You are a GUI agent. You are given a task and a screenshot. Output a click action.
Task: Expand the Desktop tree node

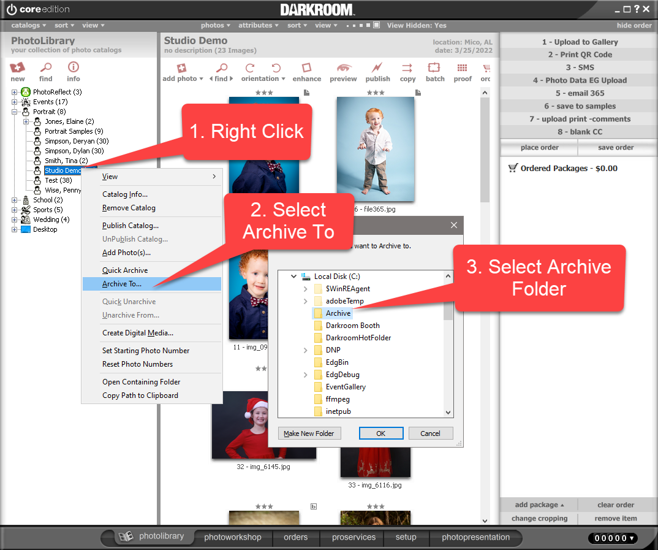coord(14,229)
